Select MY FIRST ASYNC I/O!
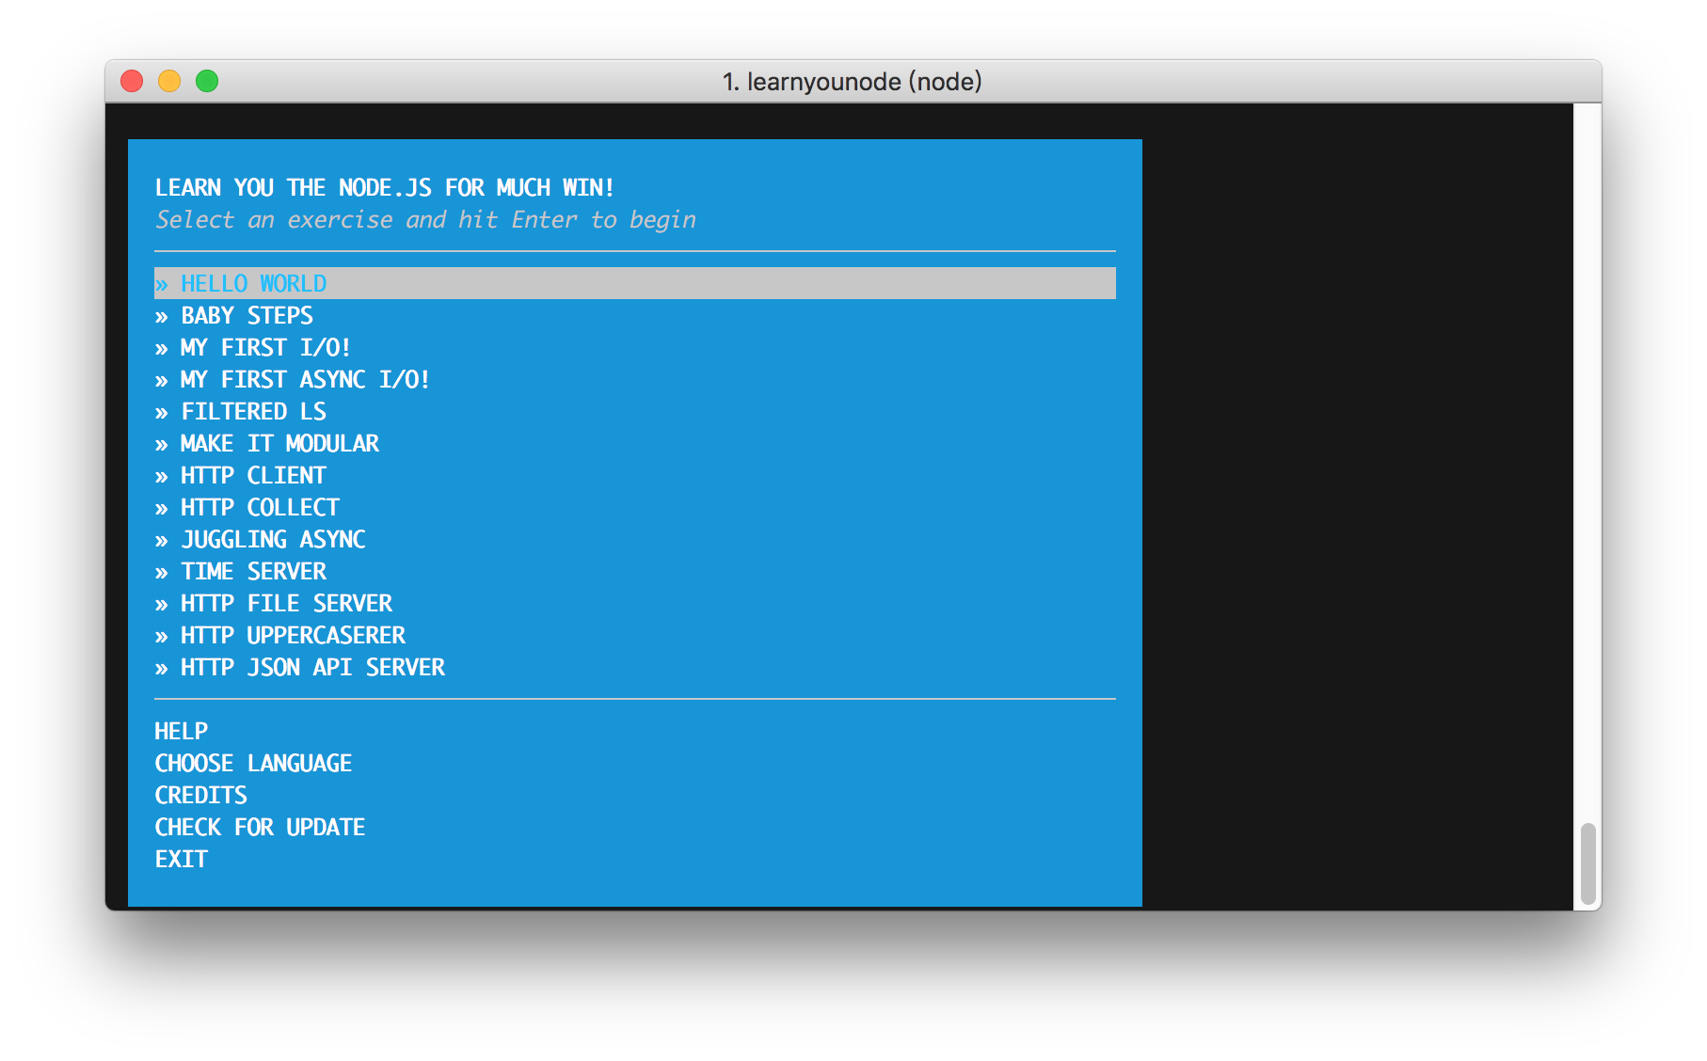 pyautogui.click(x=305, y=379)
